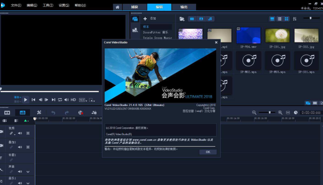Open the 设置(S) menu
323x185 pixels.
point(64,5)
